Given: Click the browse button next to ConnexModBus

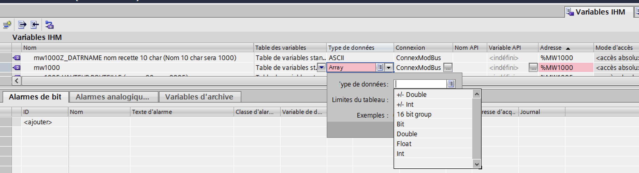Looking at the screenshot, I should [448, 68].
